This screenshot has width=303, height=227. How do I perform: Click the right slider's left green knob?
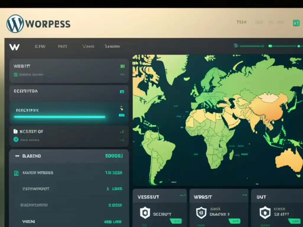pos(270,46)
